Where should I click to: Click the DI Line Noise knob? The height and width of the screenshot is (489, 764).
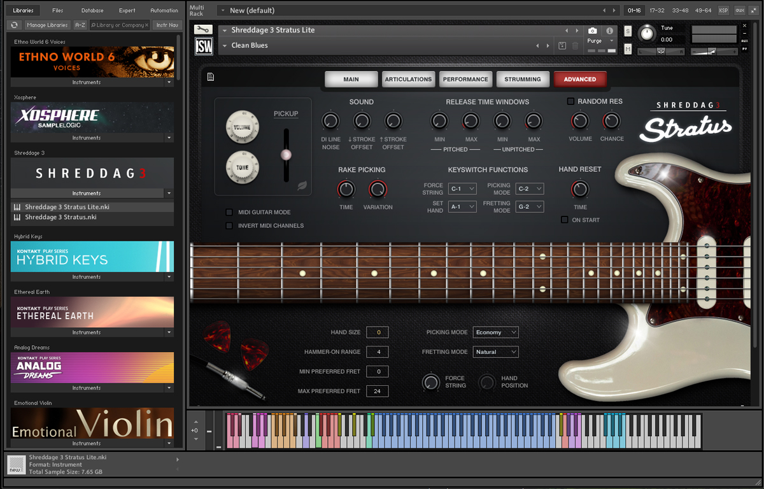330,121
